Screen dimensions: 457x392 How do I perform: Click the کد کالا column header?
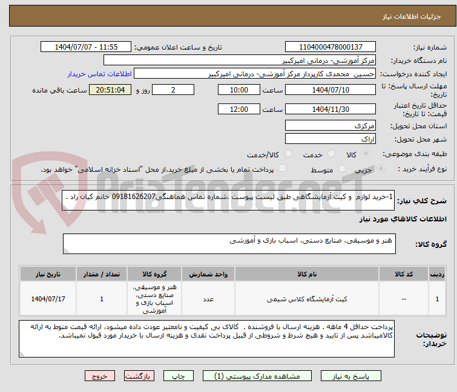click(404, 274)
